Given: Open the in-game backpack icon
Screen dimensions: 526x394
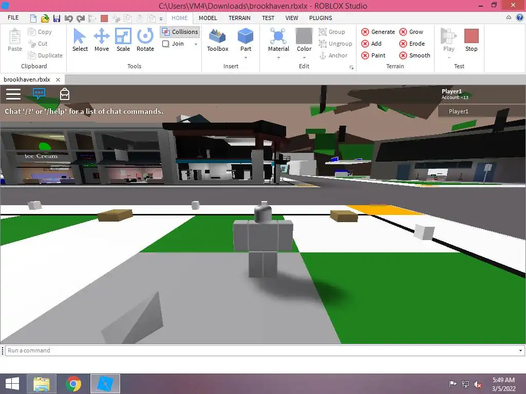Looking at the screenshot, I should pos(64,94).
